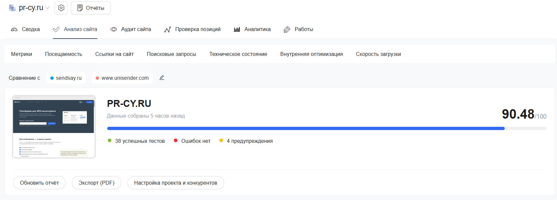The height and width of the screenshot is (200, 557).
Task: Toggle www.unisender.com comparison chip
Action: [122, 78]
